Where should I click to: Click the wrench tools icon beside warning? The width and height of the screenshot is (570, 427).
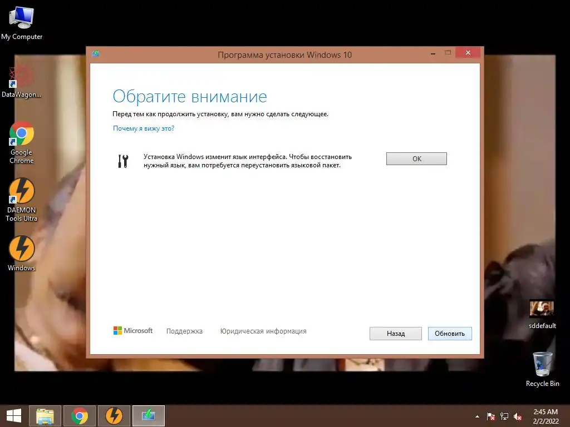click(123, 161)
